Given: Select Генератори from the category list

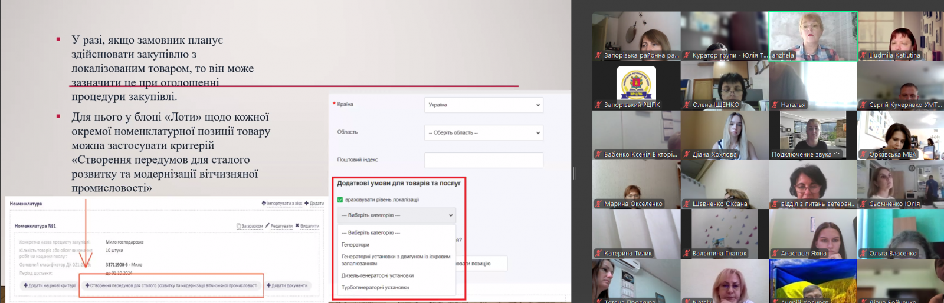Looking at the screenshot, I should point(356,245).
